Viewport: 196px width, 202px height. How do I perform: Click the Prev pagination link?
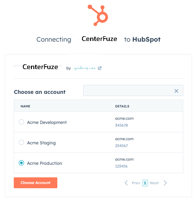136,183
